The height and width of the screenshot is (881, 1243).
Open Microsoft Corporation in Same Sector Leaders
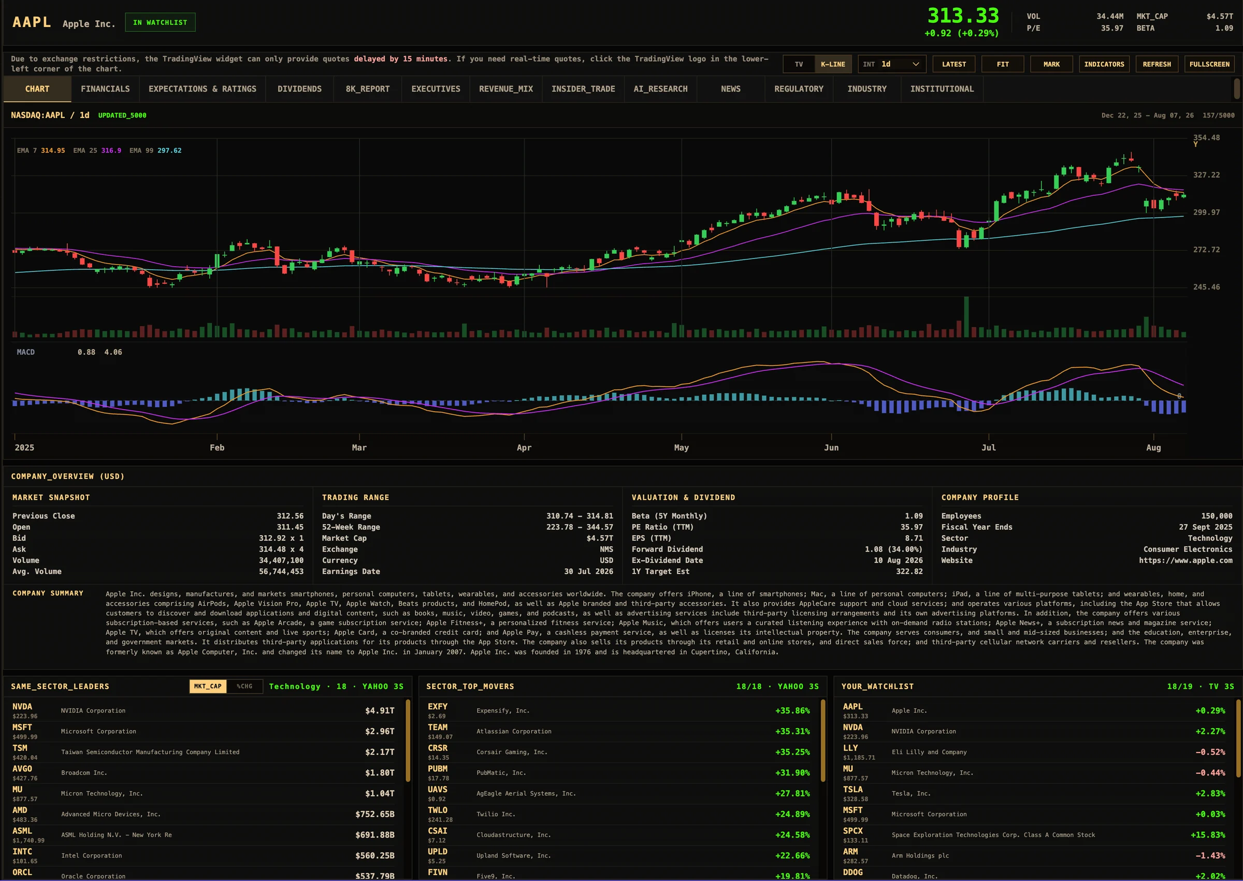coord(204,731)
